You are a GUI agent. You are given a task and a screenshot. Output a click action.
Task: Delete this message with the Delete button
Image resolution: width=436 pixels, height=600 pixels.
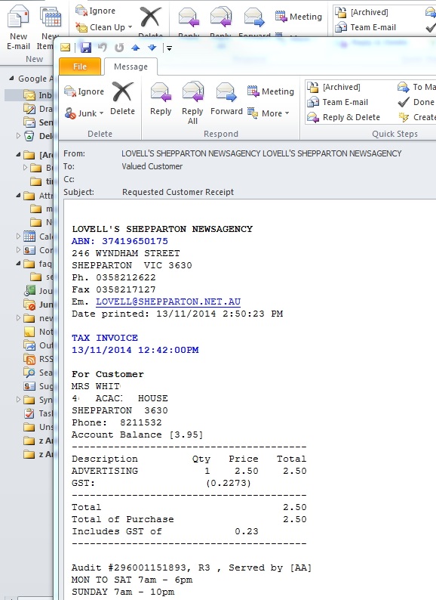(x=123, y=98)
